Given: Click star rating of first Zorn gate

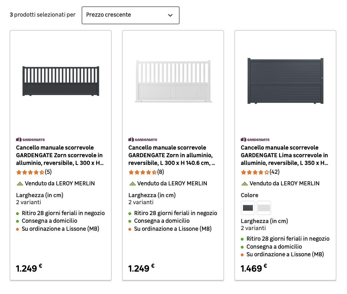Looking at the screenshot, I should [30, 172].
